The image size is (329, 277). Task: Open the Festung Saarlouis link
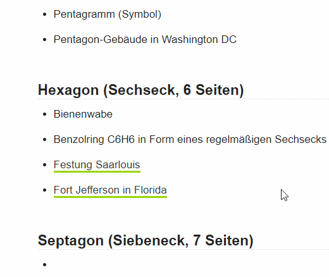tap(97, 164)
